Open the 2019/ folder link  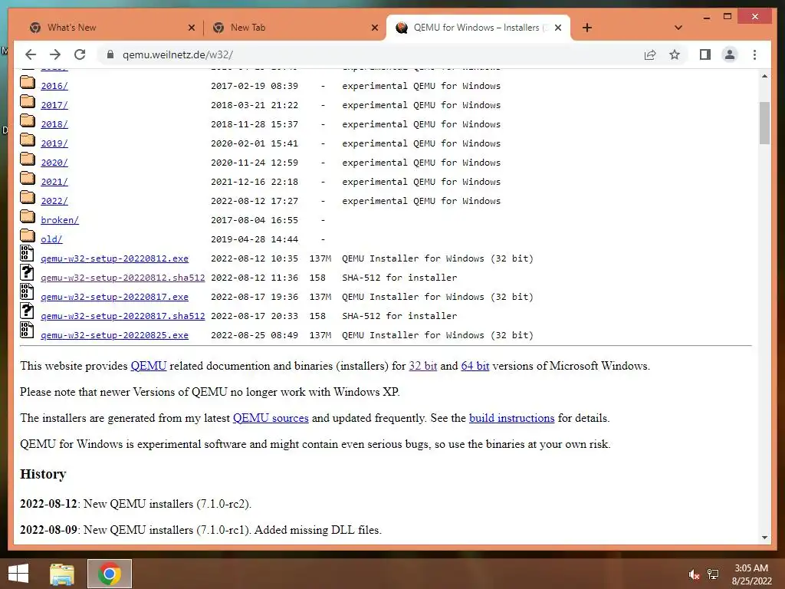54,143
